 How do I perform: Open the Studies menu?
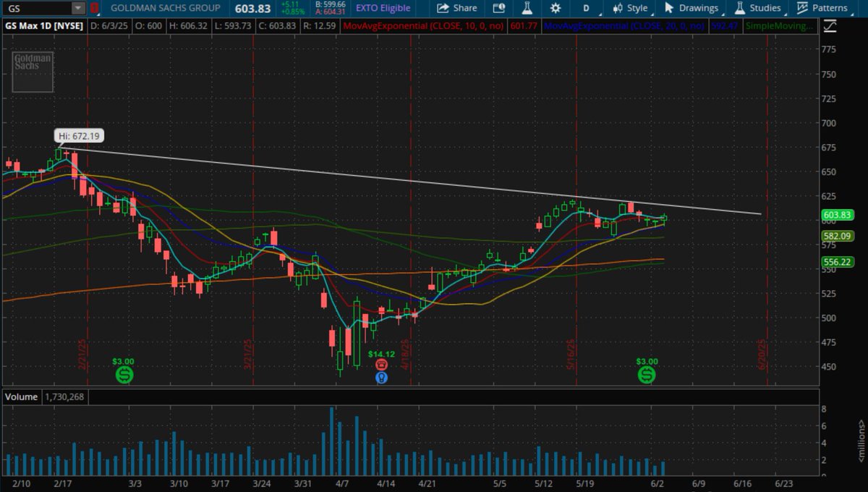(758, 8)
